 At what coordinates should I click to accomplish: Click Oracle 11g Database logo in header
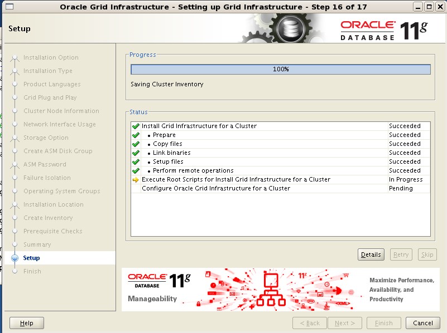tap(383, 30)
